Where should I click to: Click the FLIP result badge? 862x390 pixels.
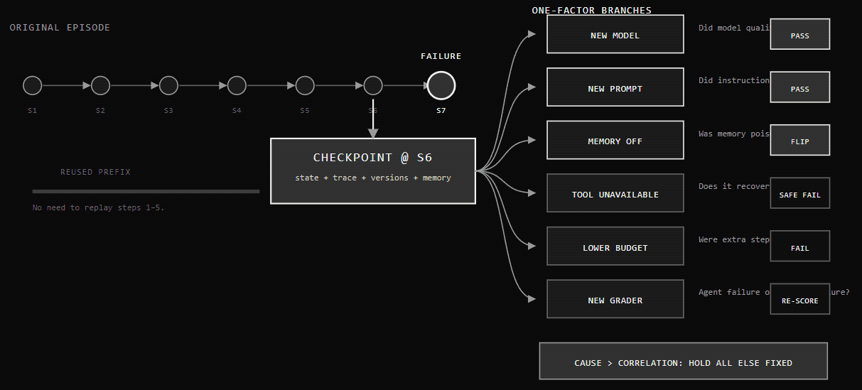point(800,140)
